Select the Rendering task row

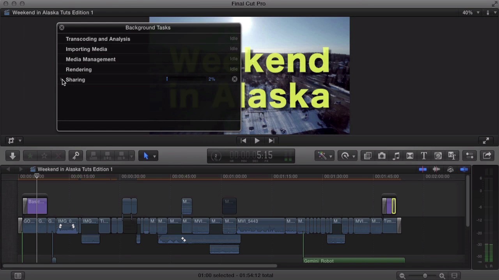click(x=149, y=69)
